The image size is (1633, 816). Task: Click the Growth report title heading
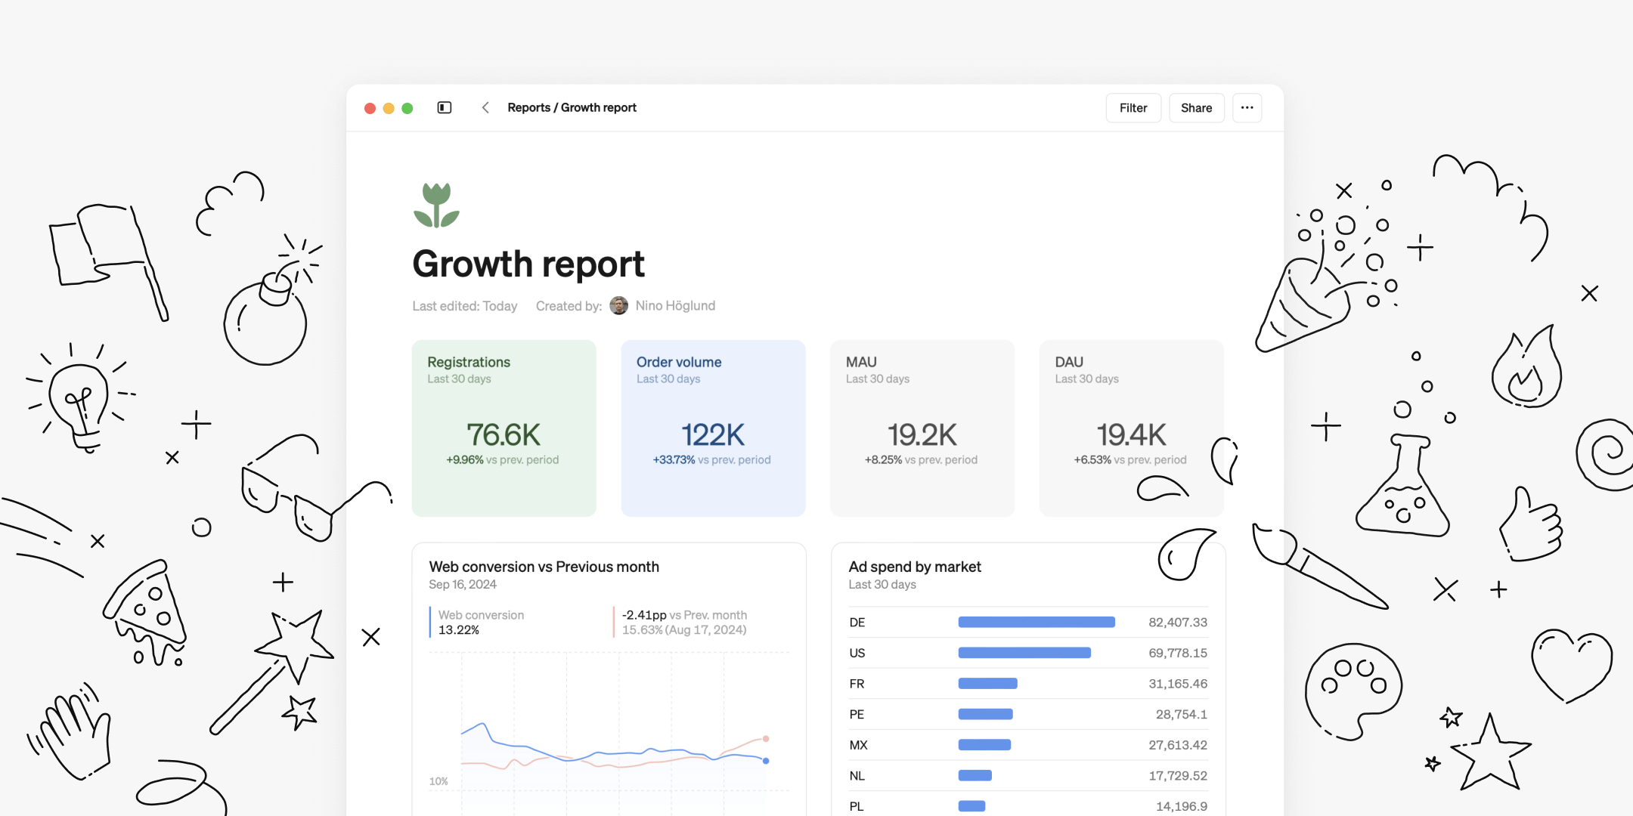pyautogui.click(x=528, y=264)
